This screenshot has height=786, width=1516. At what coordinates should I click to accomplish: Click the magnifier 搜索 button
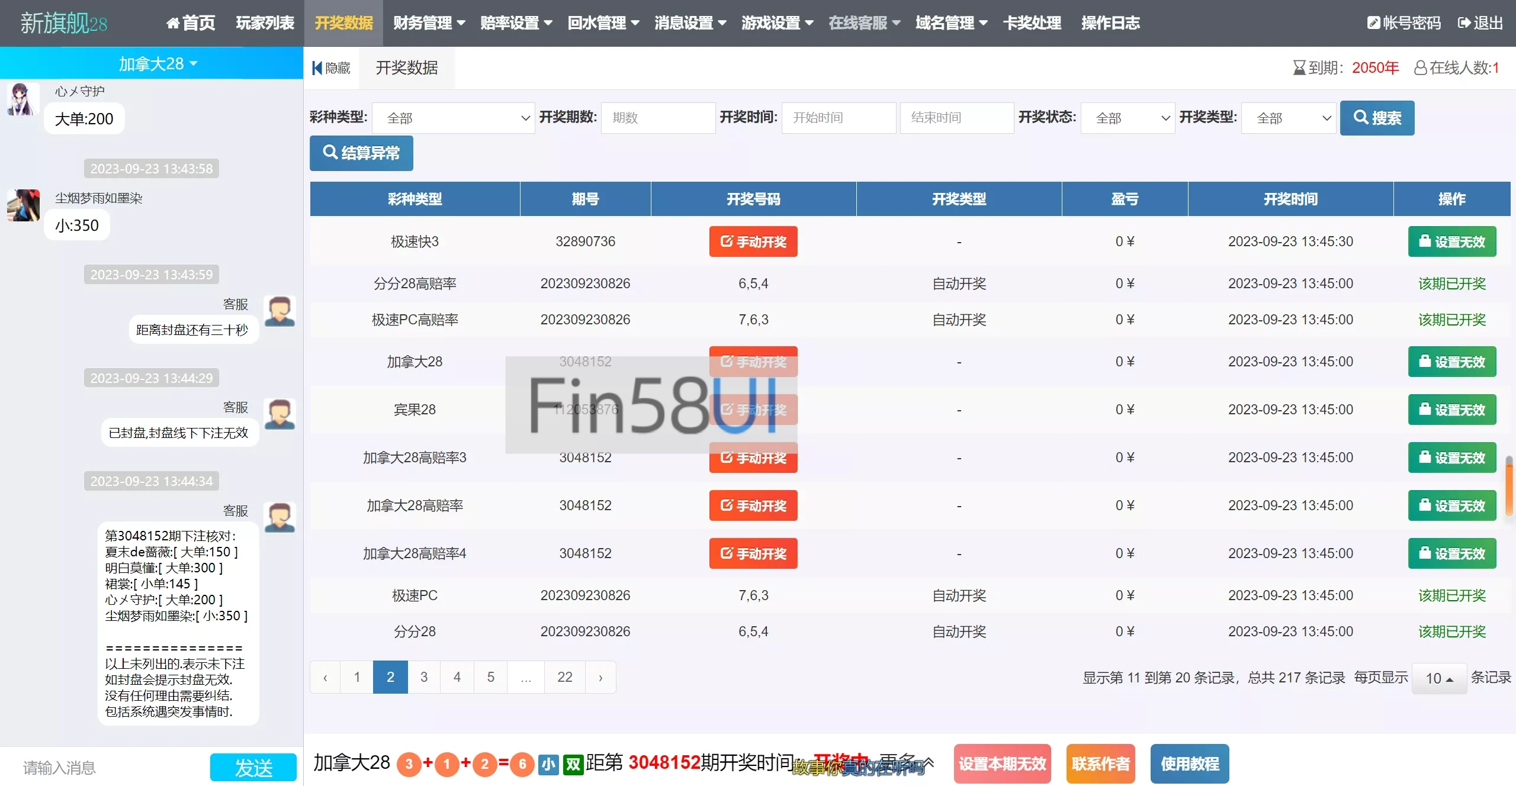click(1377, 118)
